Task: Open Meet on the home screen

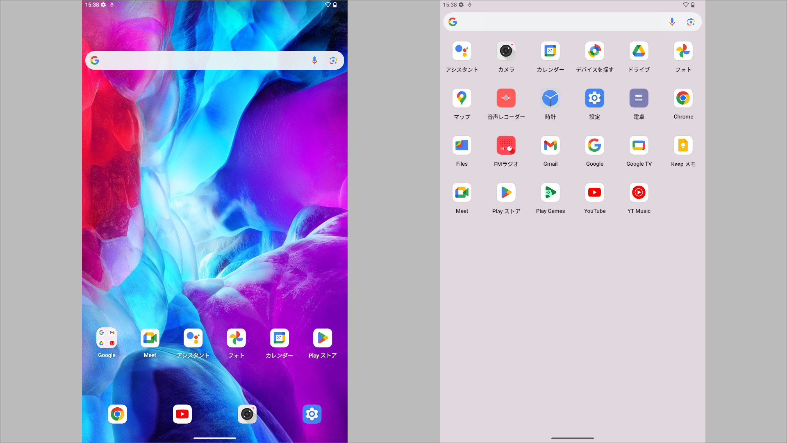Action: [x=150, y=338]
